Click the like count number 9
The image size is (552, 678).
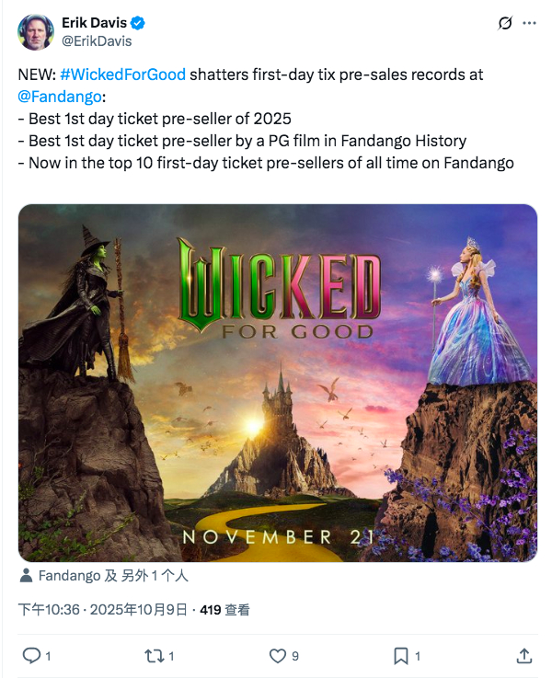[x=294, y=656]
